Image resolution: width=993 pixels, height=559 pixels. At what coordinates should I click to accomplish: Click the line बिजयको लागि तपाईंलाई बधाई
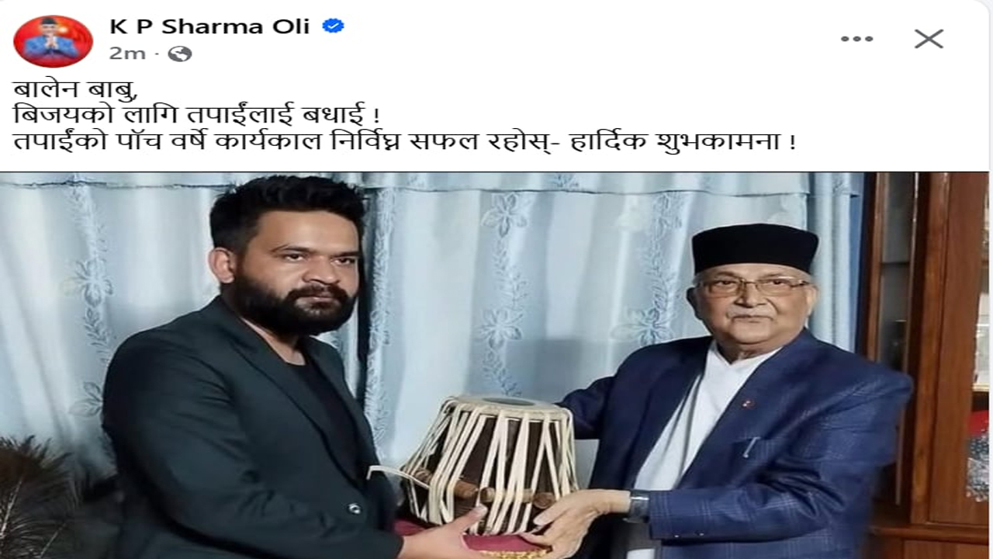[197, 117]
